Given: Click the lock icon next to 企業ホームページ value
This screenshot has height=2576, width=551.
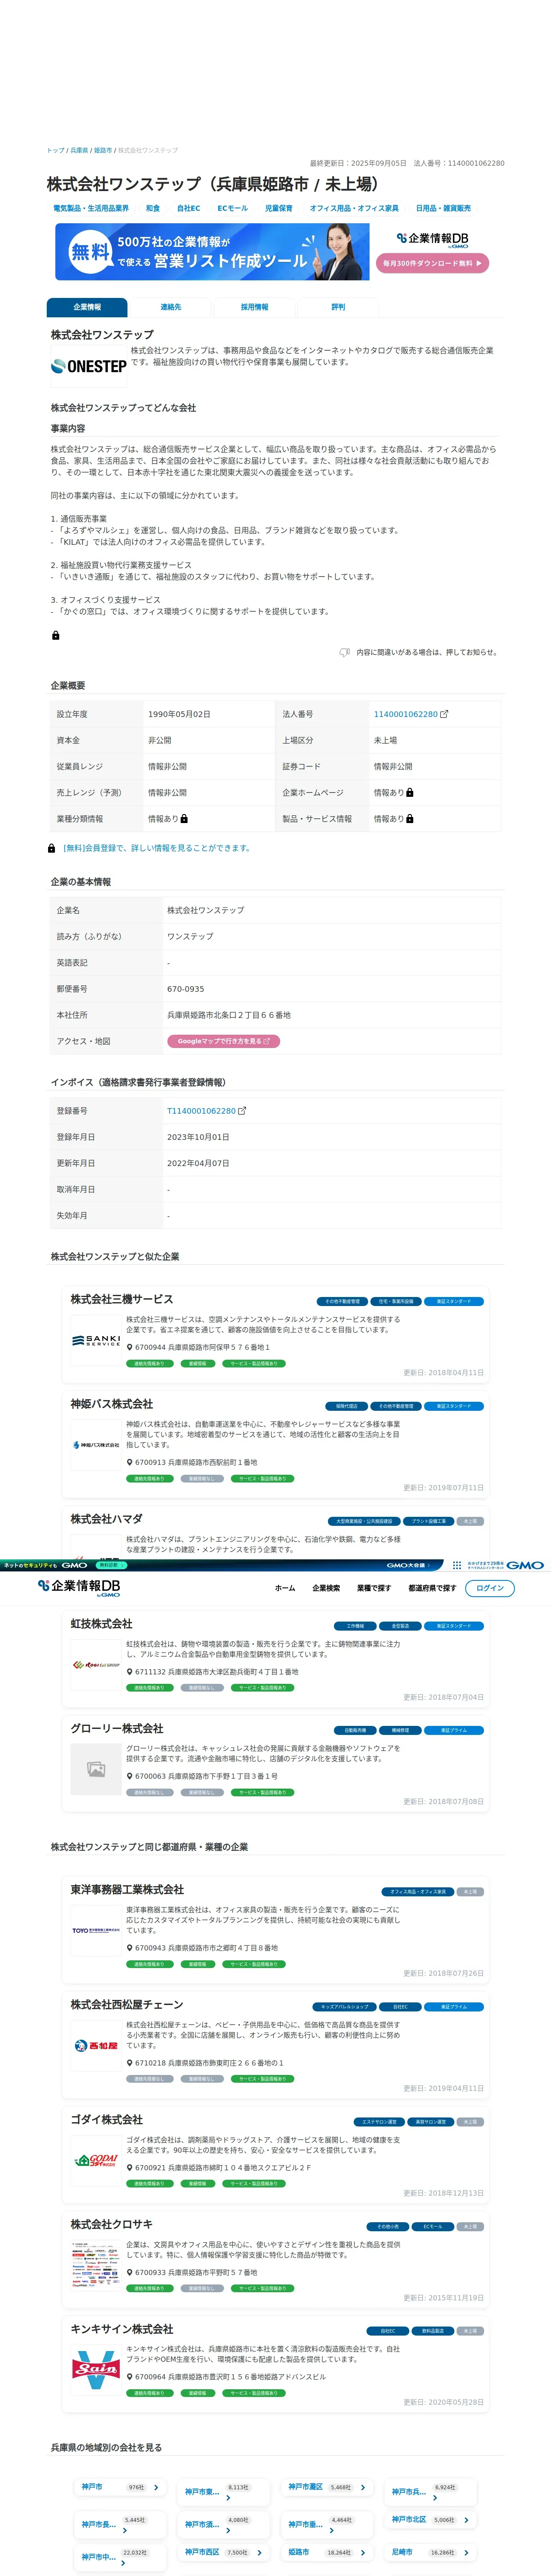Looking at the screenshot, I should pyautogui.click(x=410, y=792).
